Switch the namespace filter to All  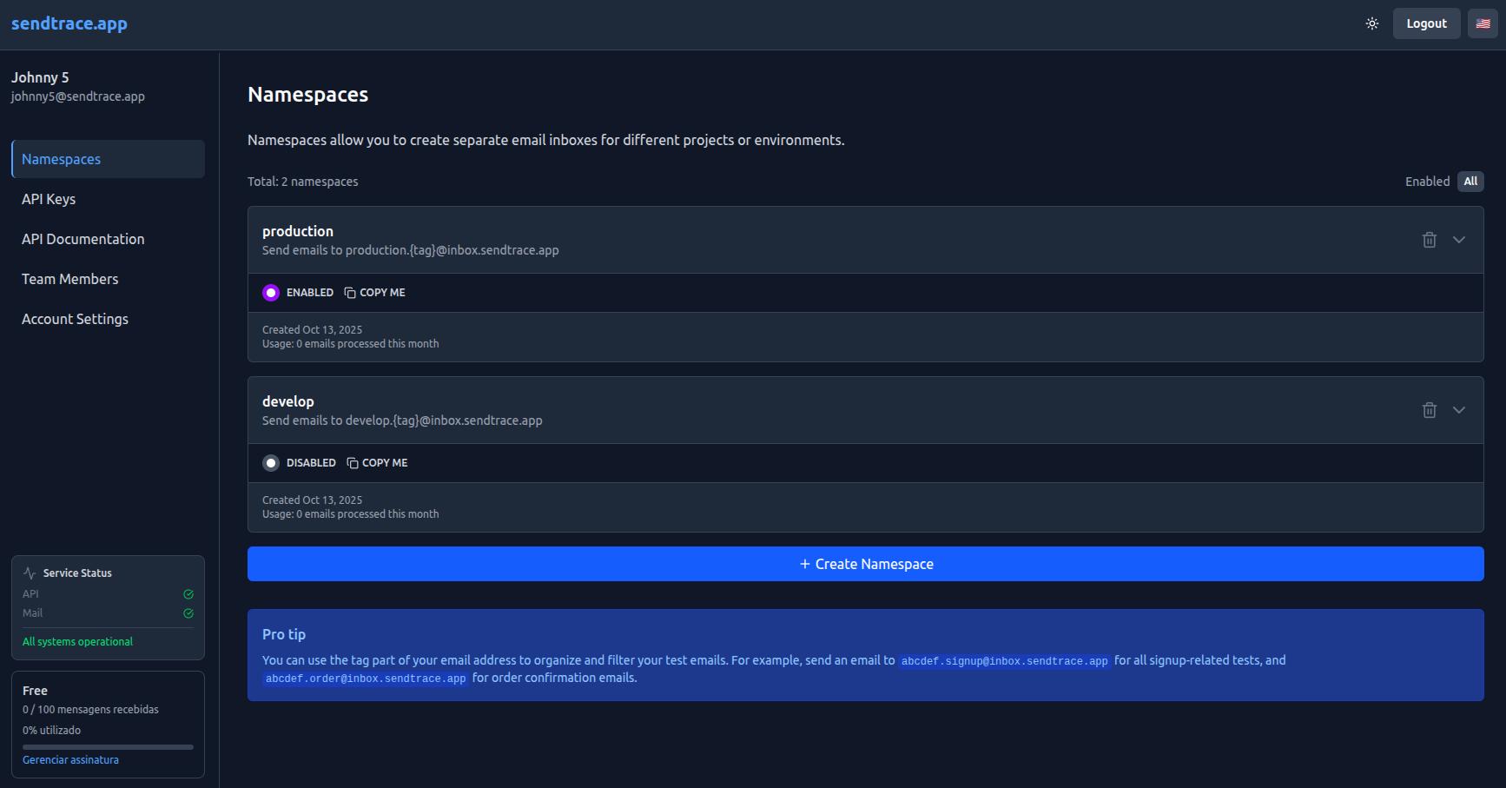pos(1470,182)
